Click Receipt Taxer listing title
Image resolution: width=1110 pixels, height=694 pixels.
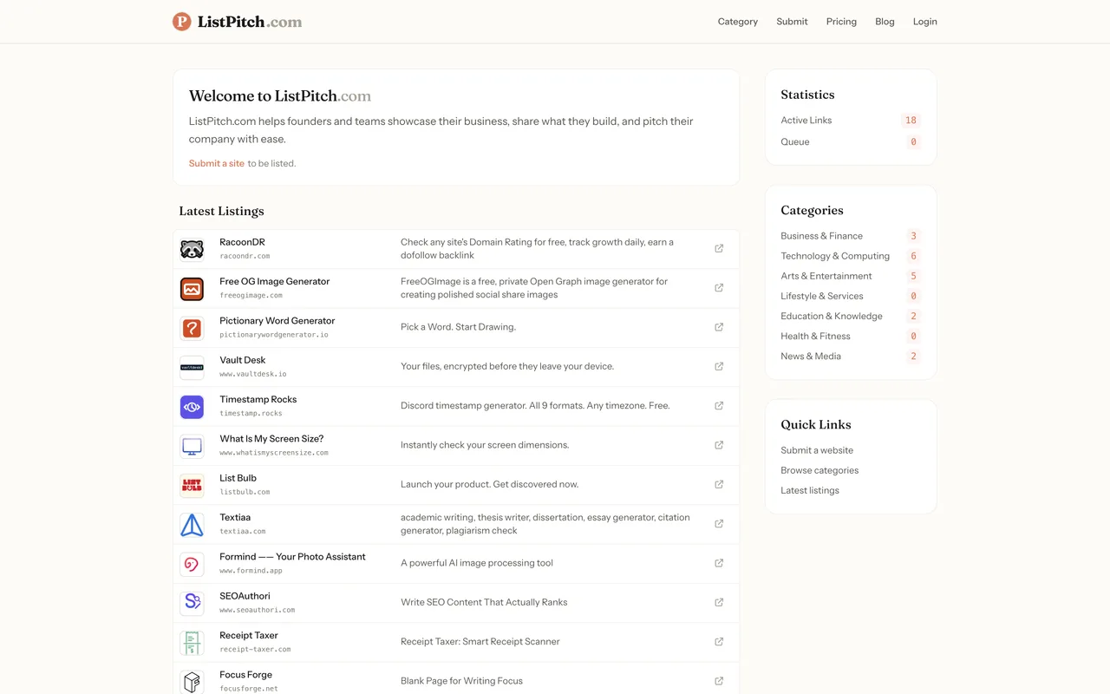coord(249,635)
